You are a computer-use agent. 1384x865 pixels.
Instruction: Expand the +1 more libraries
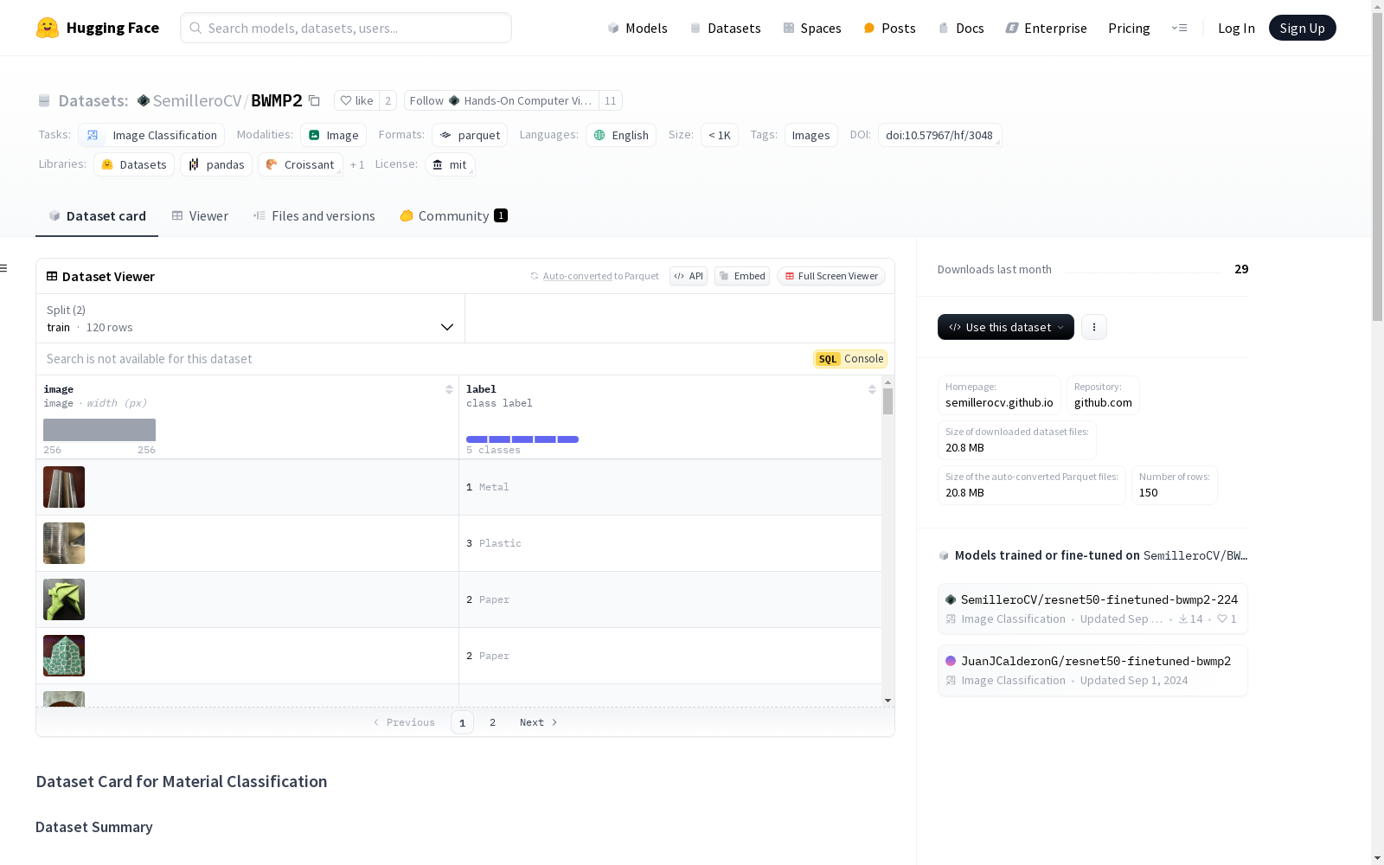pos(357,164)
